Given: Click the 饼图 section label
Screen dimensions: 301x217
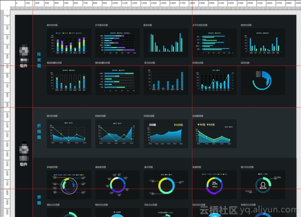Looking at the screenshot, I should coord(39,200).
